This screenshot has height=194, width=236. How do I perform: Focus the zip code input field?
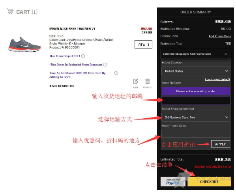pos(196,100)
